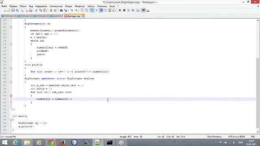Toggle INS/OVR mode in the status bar
Screen dimensions: 260x146
(x=253, y=137)
